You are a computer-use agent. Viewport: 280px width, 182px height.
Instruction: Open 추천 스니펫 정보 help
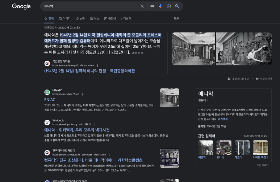238,79
